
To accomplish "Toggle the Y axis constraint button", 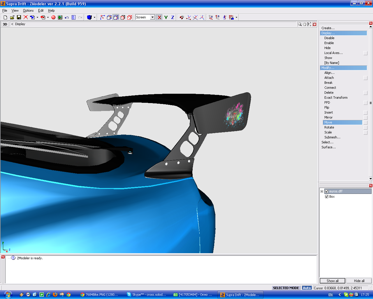I will point(166,18).
